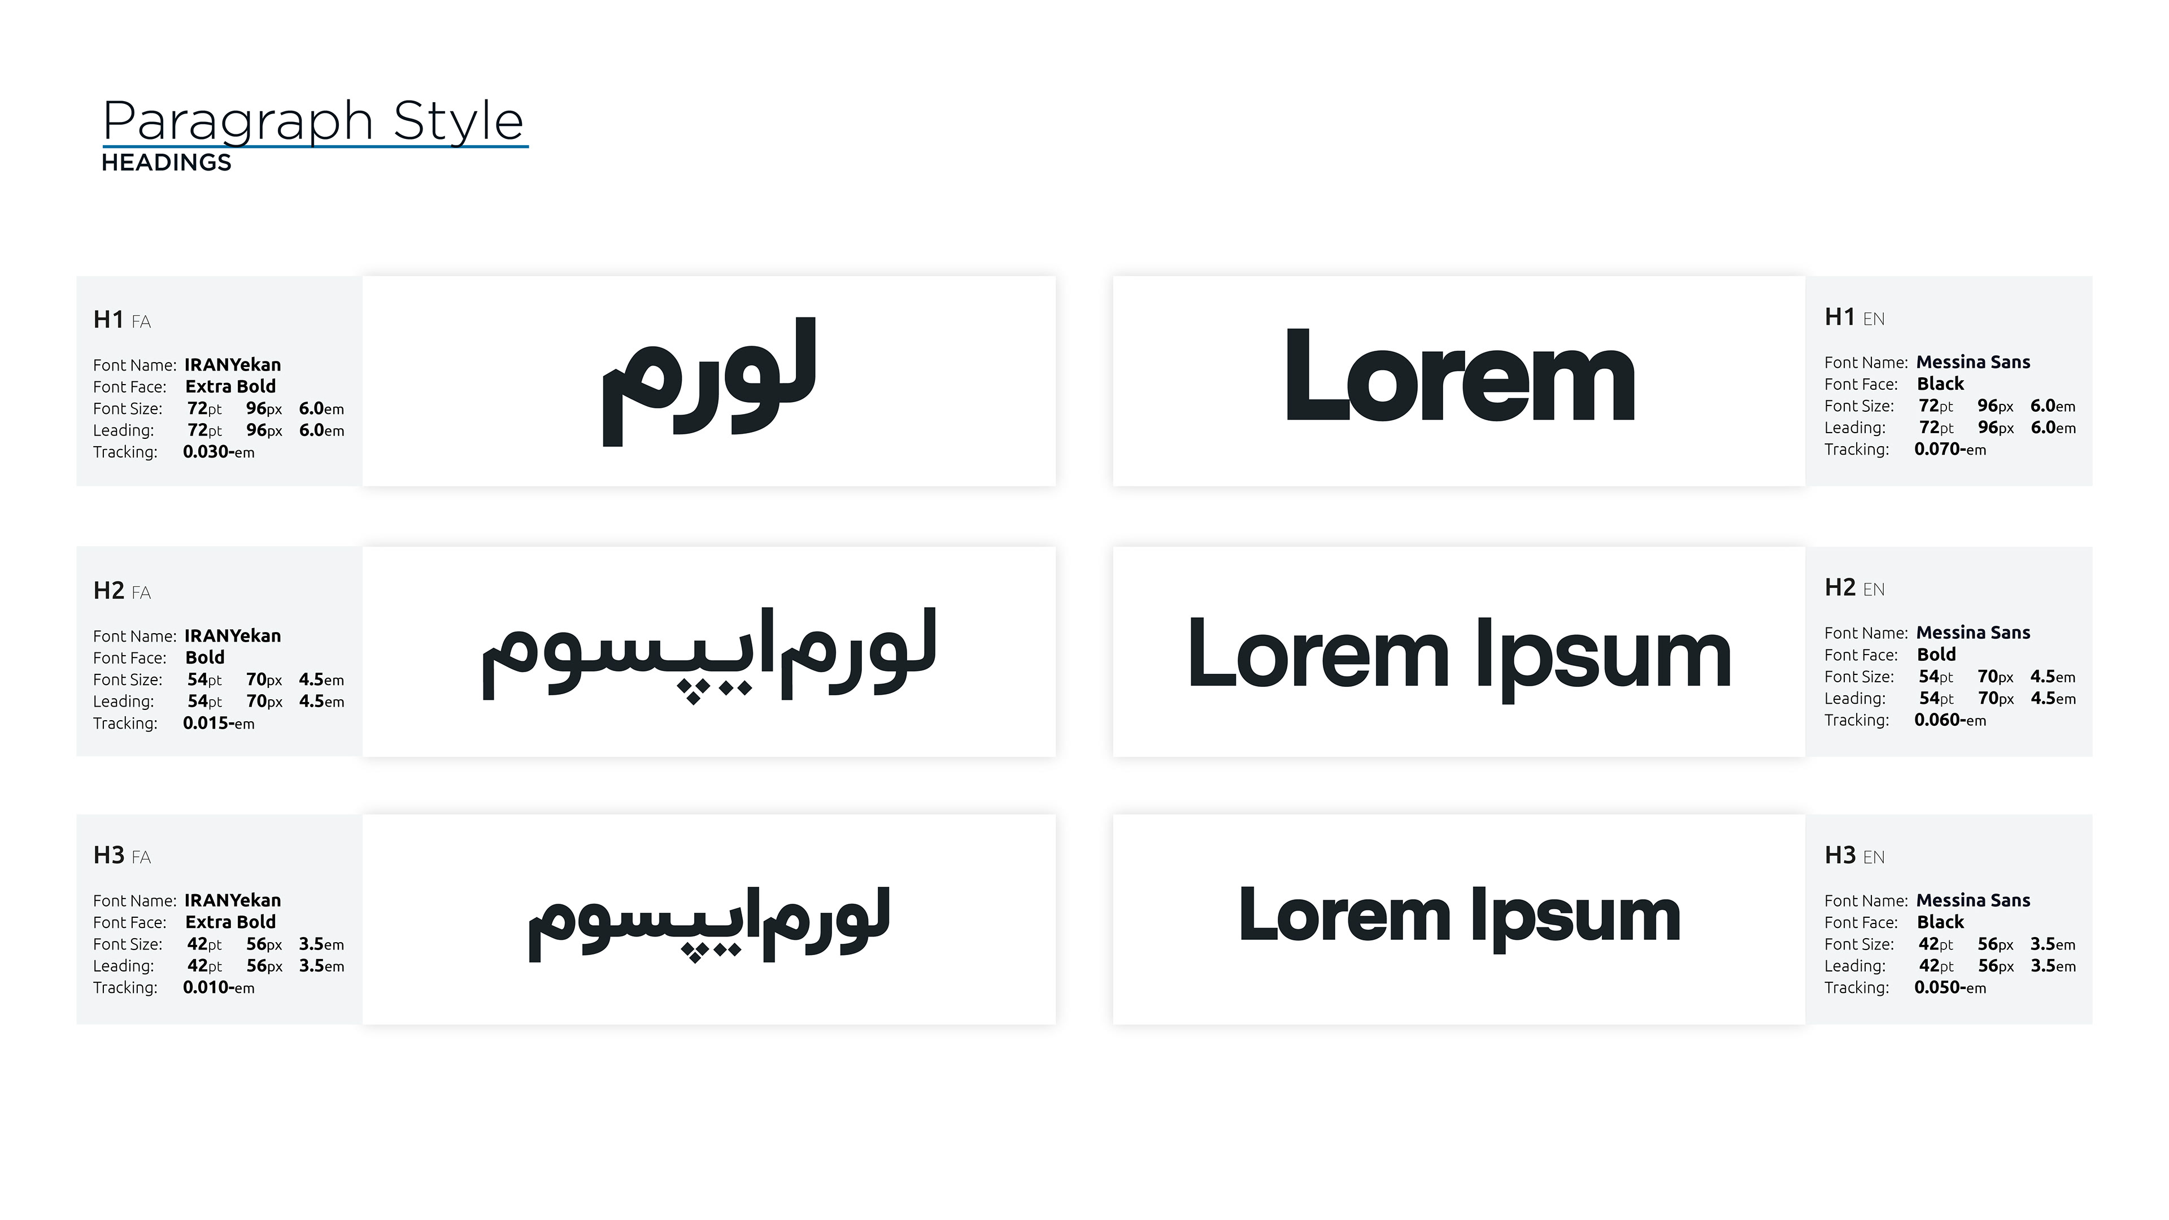Select the H1 EN Lorem preview card

click(1458, 381)
